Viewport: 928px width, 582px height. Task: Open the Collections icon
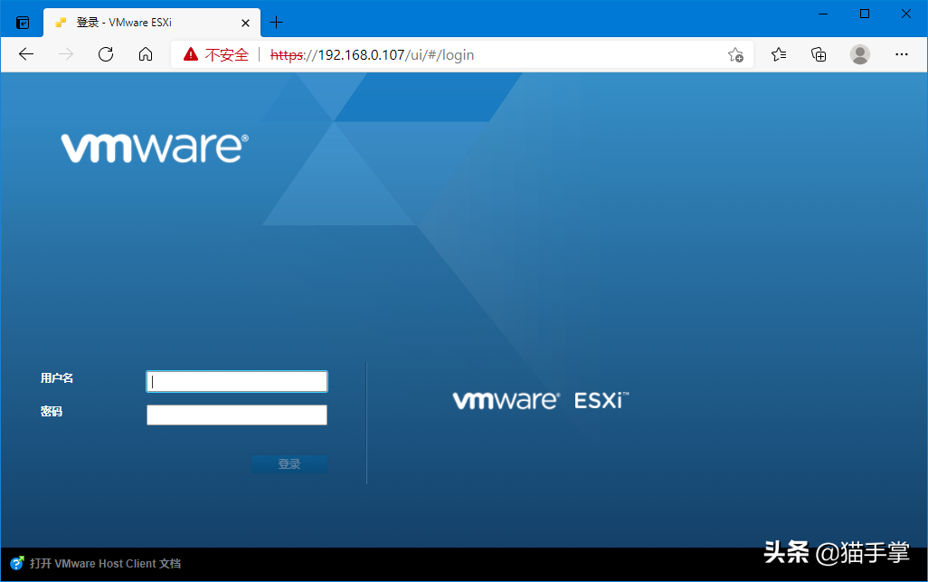(819, 54)
